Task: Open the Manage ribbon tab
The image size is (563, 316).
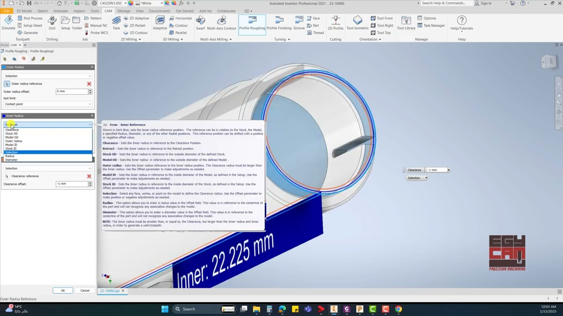Action: (124, 11)
